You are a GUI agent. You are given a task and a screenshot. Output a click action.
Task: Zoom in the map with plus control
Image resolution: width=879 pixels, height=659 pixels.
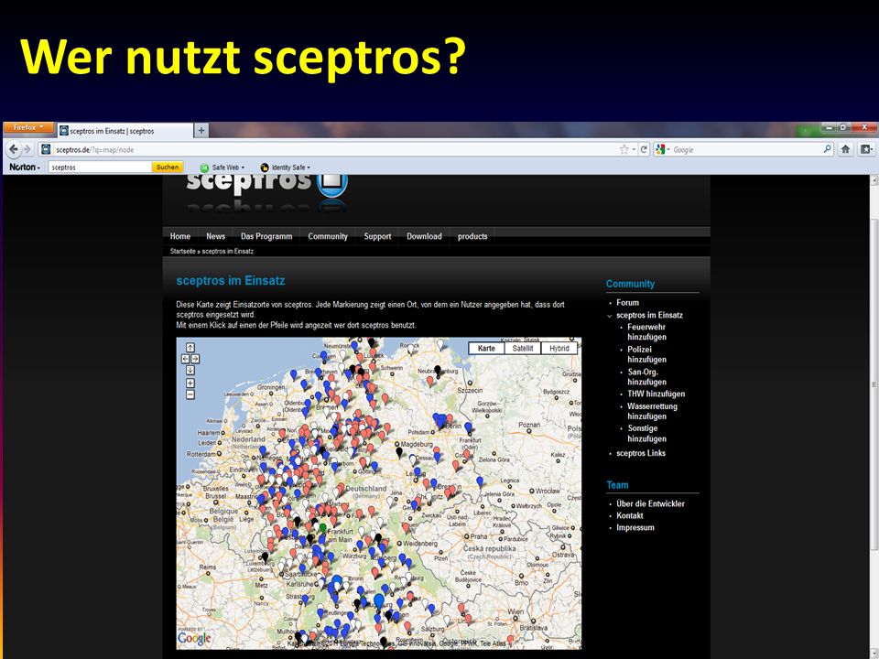click(190, 384)
